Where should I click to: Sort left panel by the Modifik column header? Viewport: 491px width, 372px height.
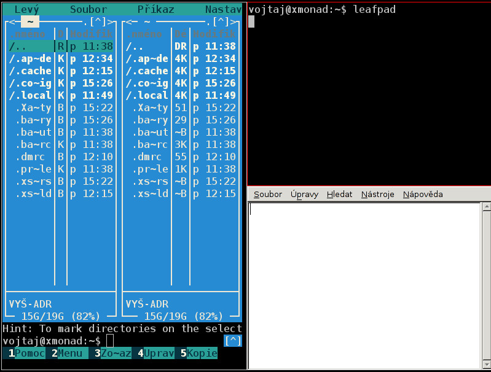[x=92, y=34]
